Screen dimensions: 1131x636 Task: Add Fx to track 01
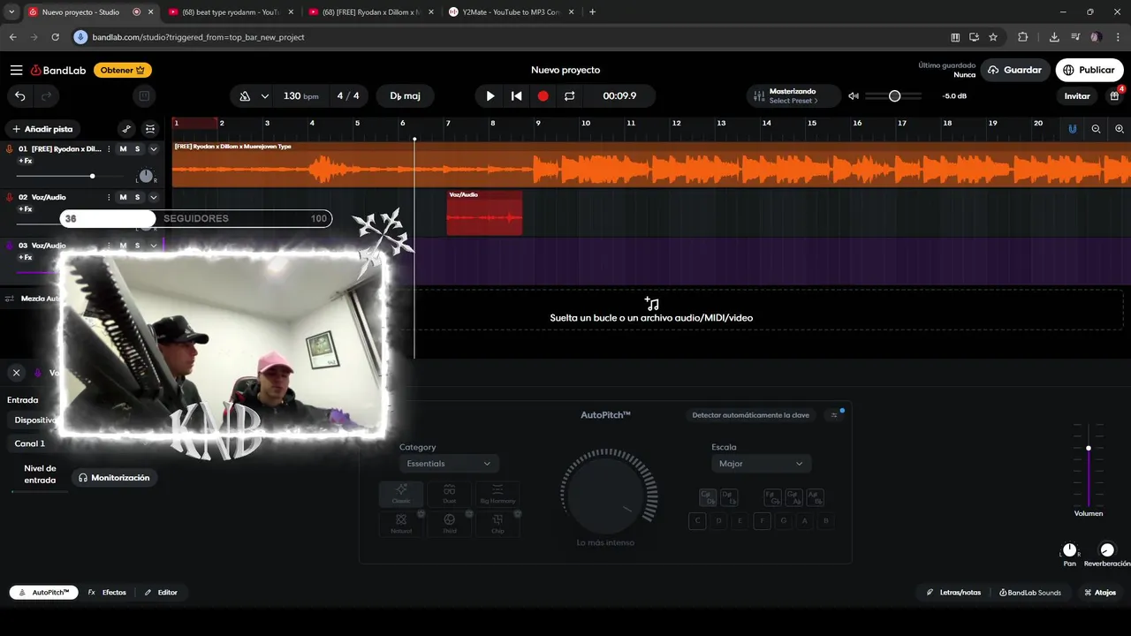[x=26, y=161]
